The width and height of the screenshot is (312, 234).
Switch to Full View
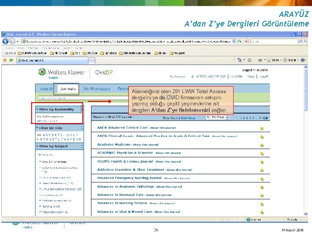(x=188, y=118)
